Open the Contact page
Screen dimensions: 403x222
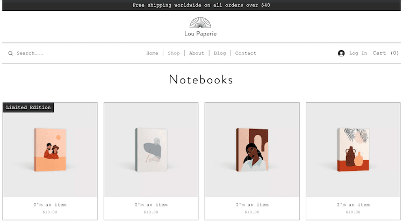click(246, 53)
